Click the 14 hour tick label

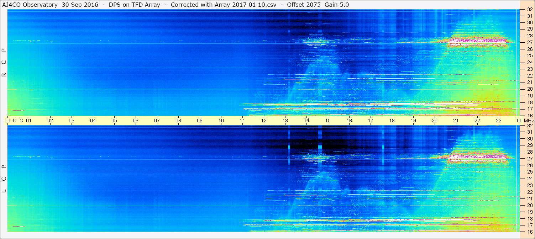[x=306, y=121]
